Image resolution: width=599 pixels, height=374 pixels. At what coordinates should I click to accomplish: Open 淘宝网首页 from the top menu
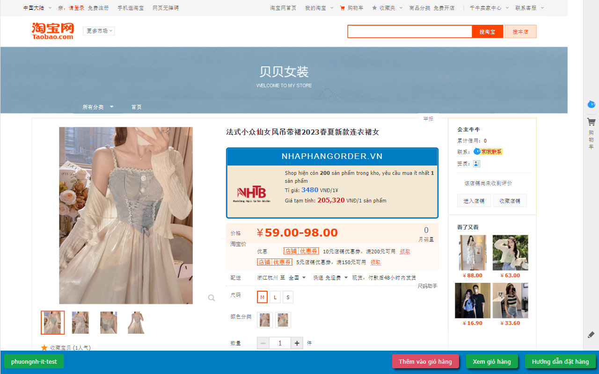[x=283, y=8]
